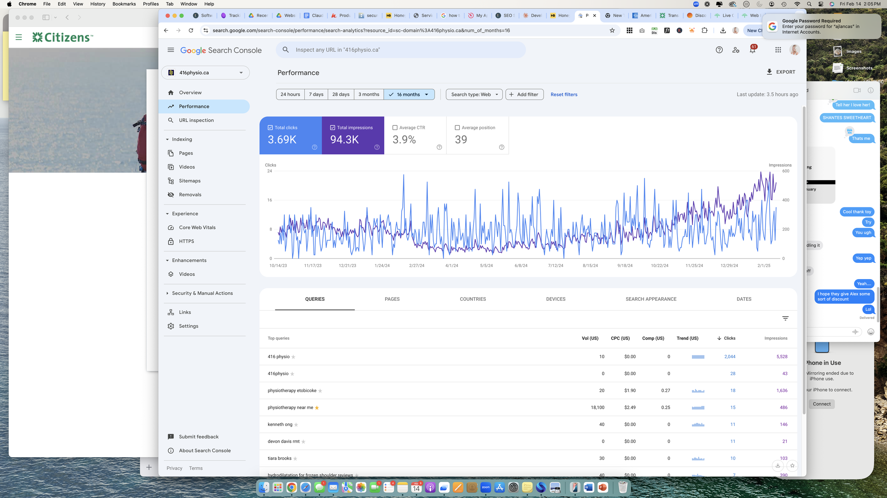The image size is (887, 498).
Task: Open the HTTPS report
Action: (186, 241)
